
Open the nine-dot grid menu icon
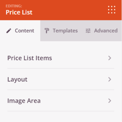(111, 10)
